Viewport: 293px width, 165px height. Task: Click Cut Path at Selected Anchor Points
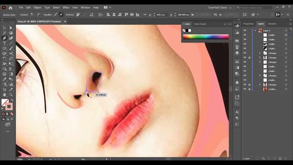(x=92, y=15)
